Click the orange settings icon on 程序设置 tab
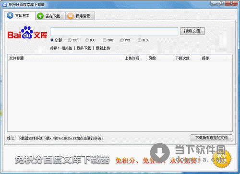Screen dimensions: 240x174 tap(71, 16)
